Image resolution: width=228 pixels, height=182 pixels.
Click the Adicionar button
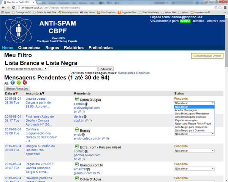(x=106, y=69)
